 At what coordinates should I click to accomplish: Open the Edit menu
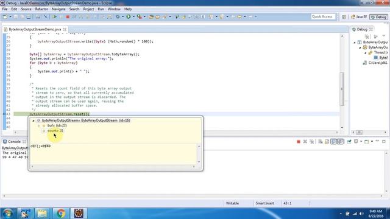click(14, 9)
